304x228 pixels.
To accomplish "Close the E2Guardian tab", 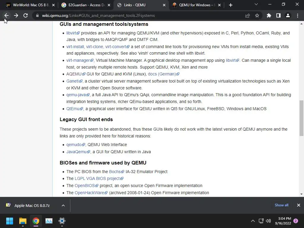I will pos(109,5).
